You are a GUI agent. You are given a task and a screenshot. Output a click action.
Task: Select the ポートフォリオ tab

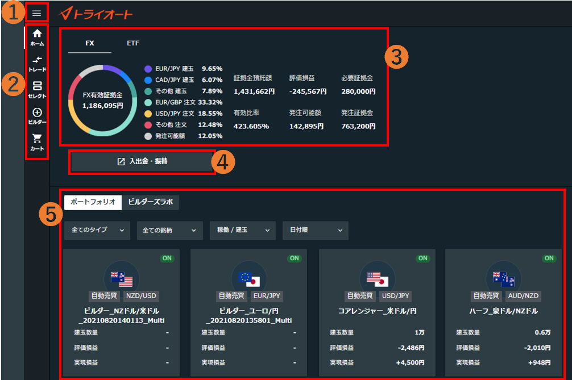[x=93, y=202]
